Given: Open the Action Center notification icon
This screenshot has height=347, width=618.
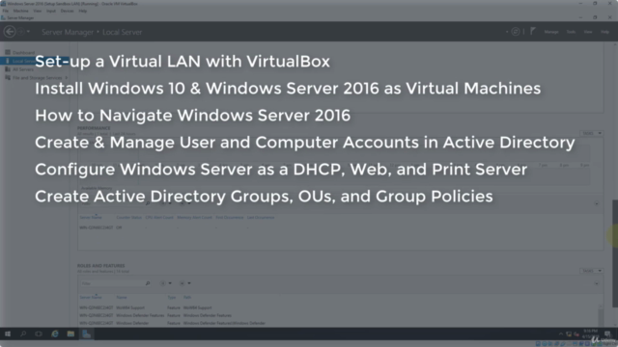Looking at the screenshot, I should coord(607,334).
